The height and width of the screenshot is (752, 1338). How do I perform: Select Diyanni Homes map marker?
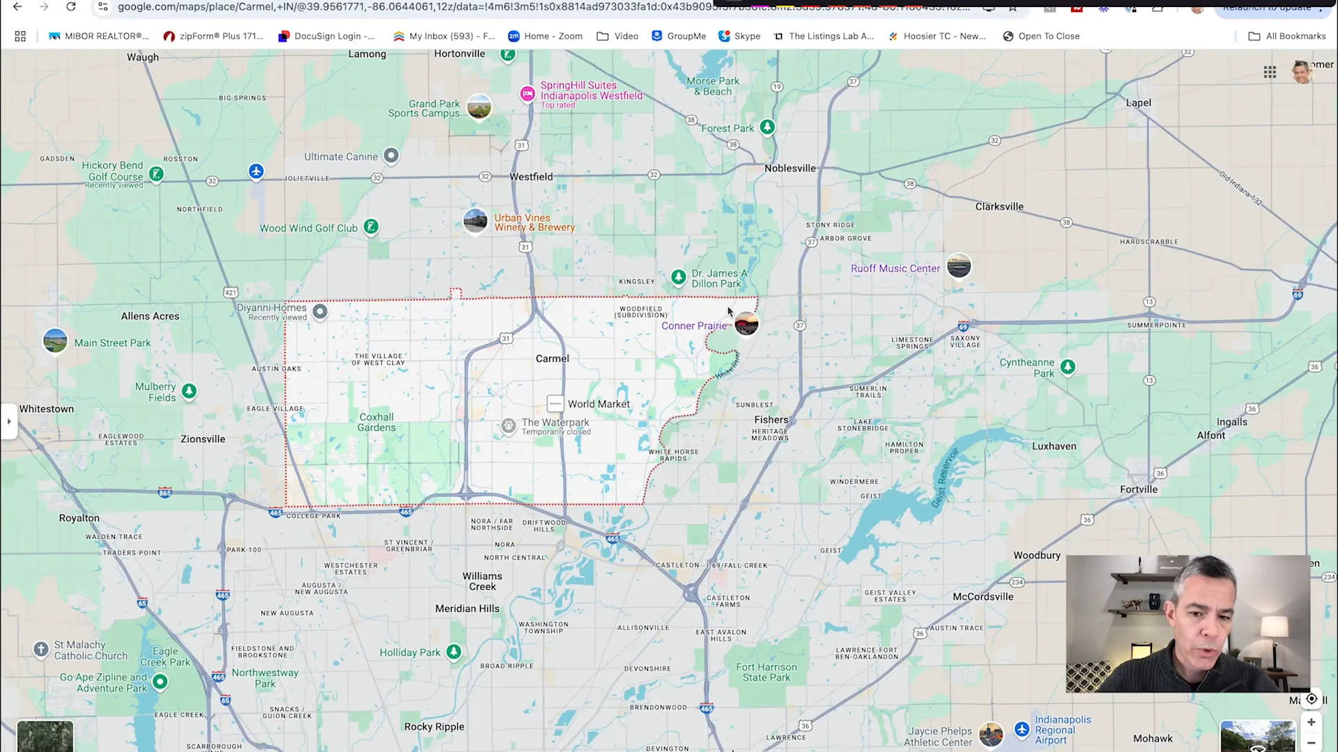click(320, 311)
